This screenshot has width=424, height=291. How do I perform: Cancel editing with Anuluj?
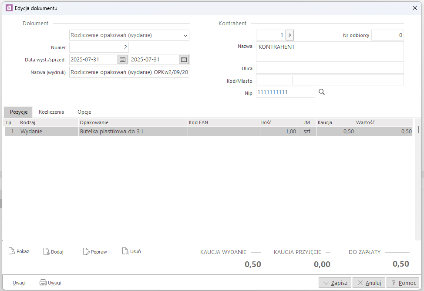point(369,283)
